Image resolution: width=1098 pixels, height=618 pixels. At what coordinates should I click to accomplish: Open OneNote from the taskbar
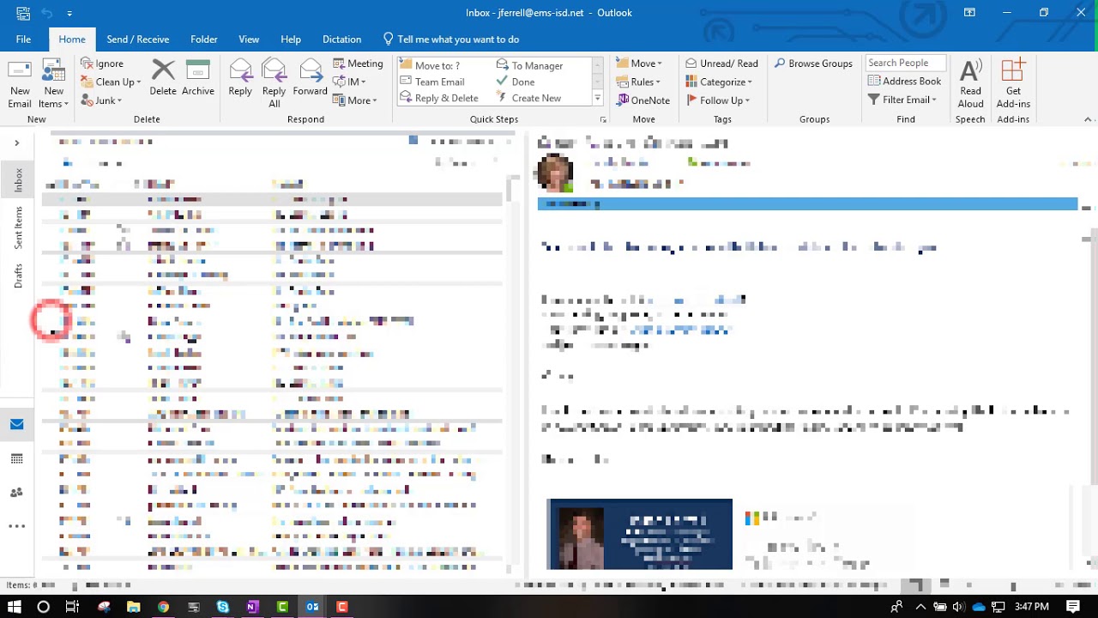[x=252, y=607]
